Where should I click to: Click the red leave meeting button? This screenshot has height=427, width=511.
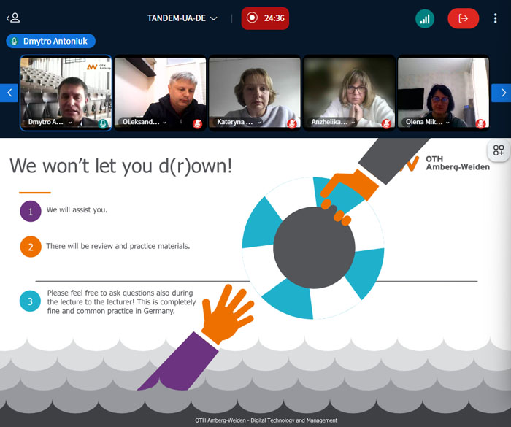[463, 18]
